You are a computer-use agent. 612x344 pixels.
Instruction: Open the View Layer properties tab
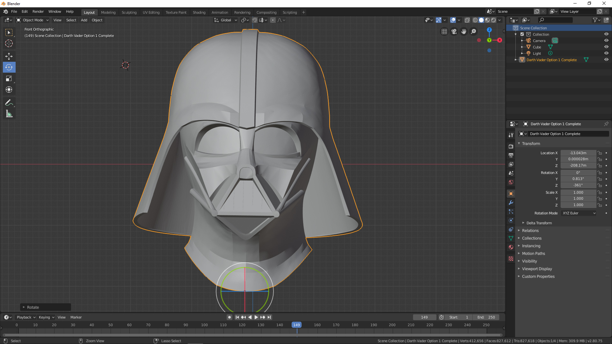click(511, 164)
